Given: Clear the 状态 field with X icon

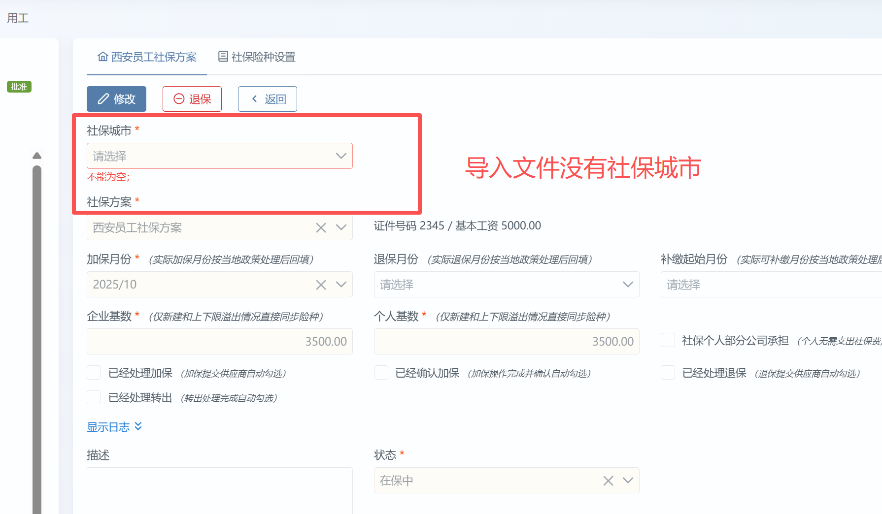Looking at the screenshot, I should (x=608, y=481).
